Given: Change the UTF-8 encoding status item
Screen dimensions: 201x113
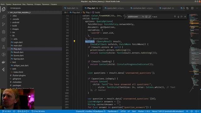Looking at the screenshot, I should [123, 111].
